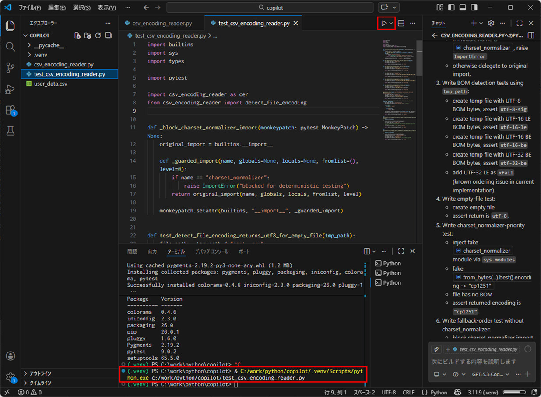This screenshot has height=397, width=541.
Task: Run the test file with the play icon
Action: tap(384, 23)
